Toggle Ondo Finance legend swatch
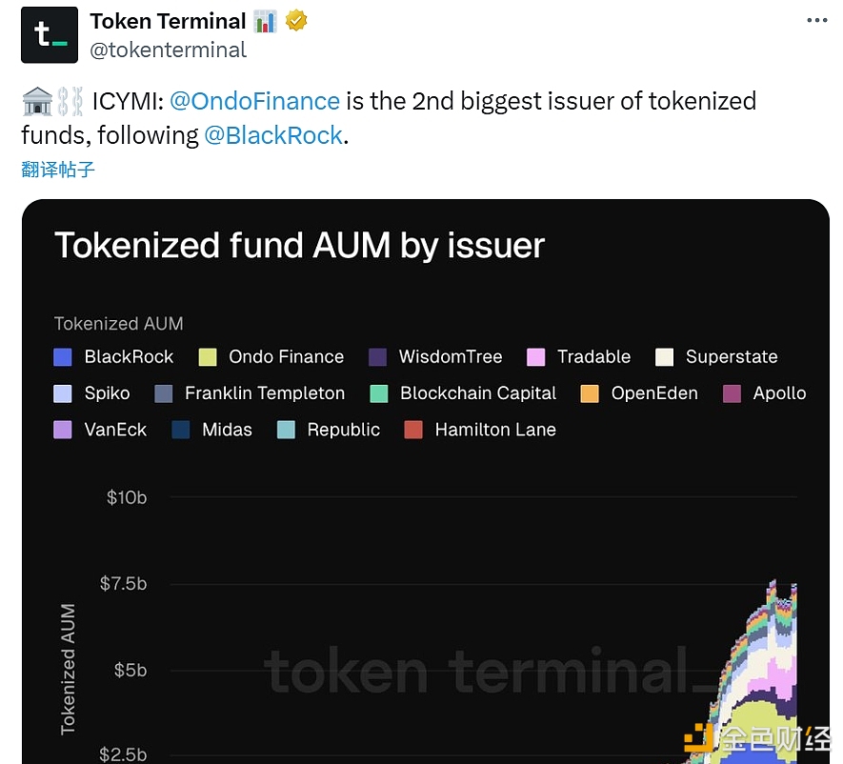 (208, 357)
